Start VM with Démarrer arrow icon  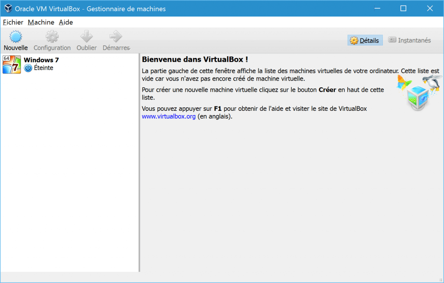click(115, 36)
